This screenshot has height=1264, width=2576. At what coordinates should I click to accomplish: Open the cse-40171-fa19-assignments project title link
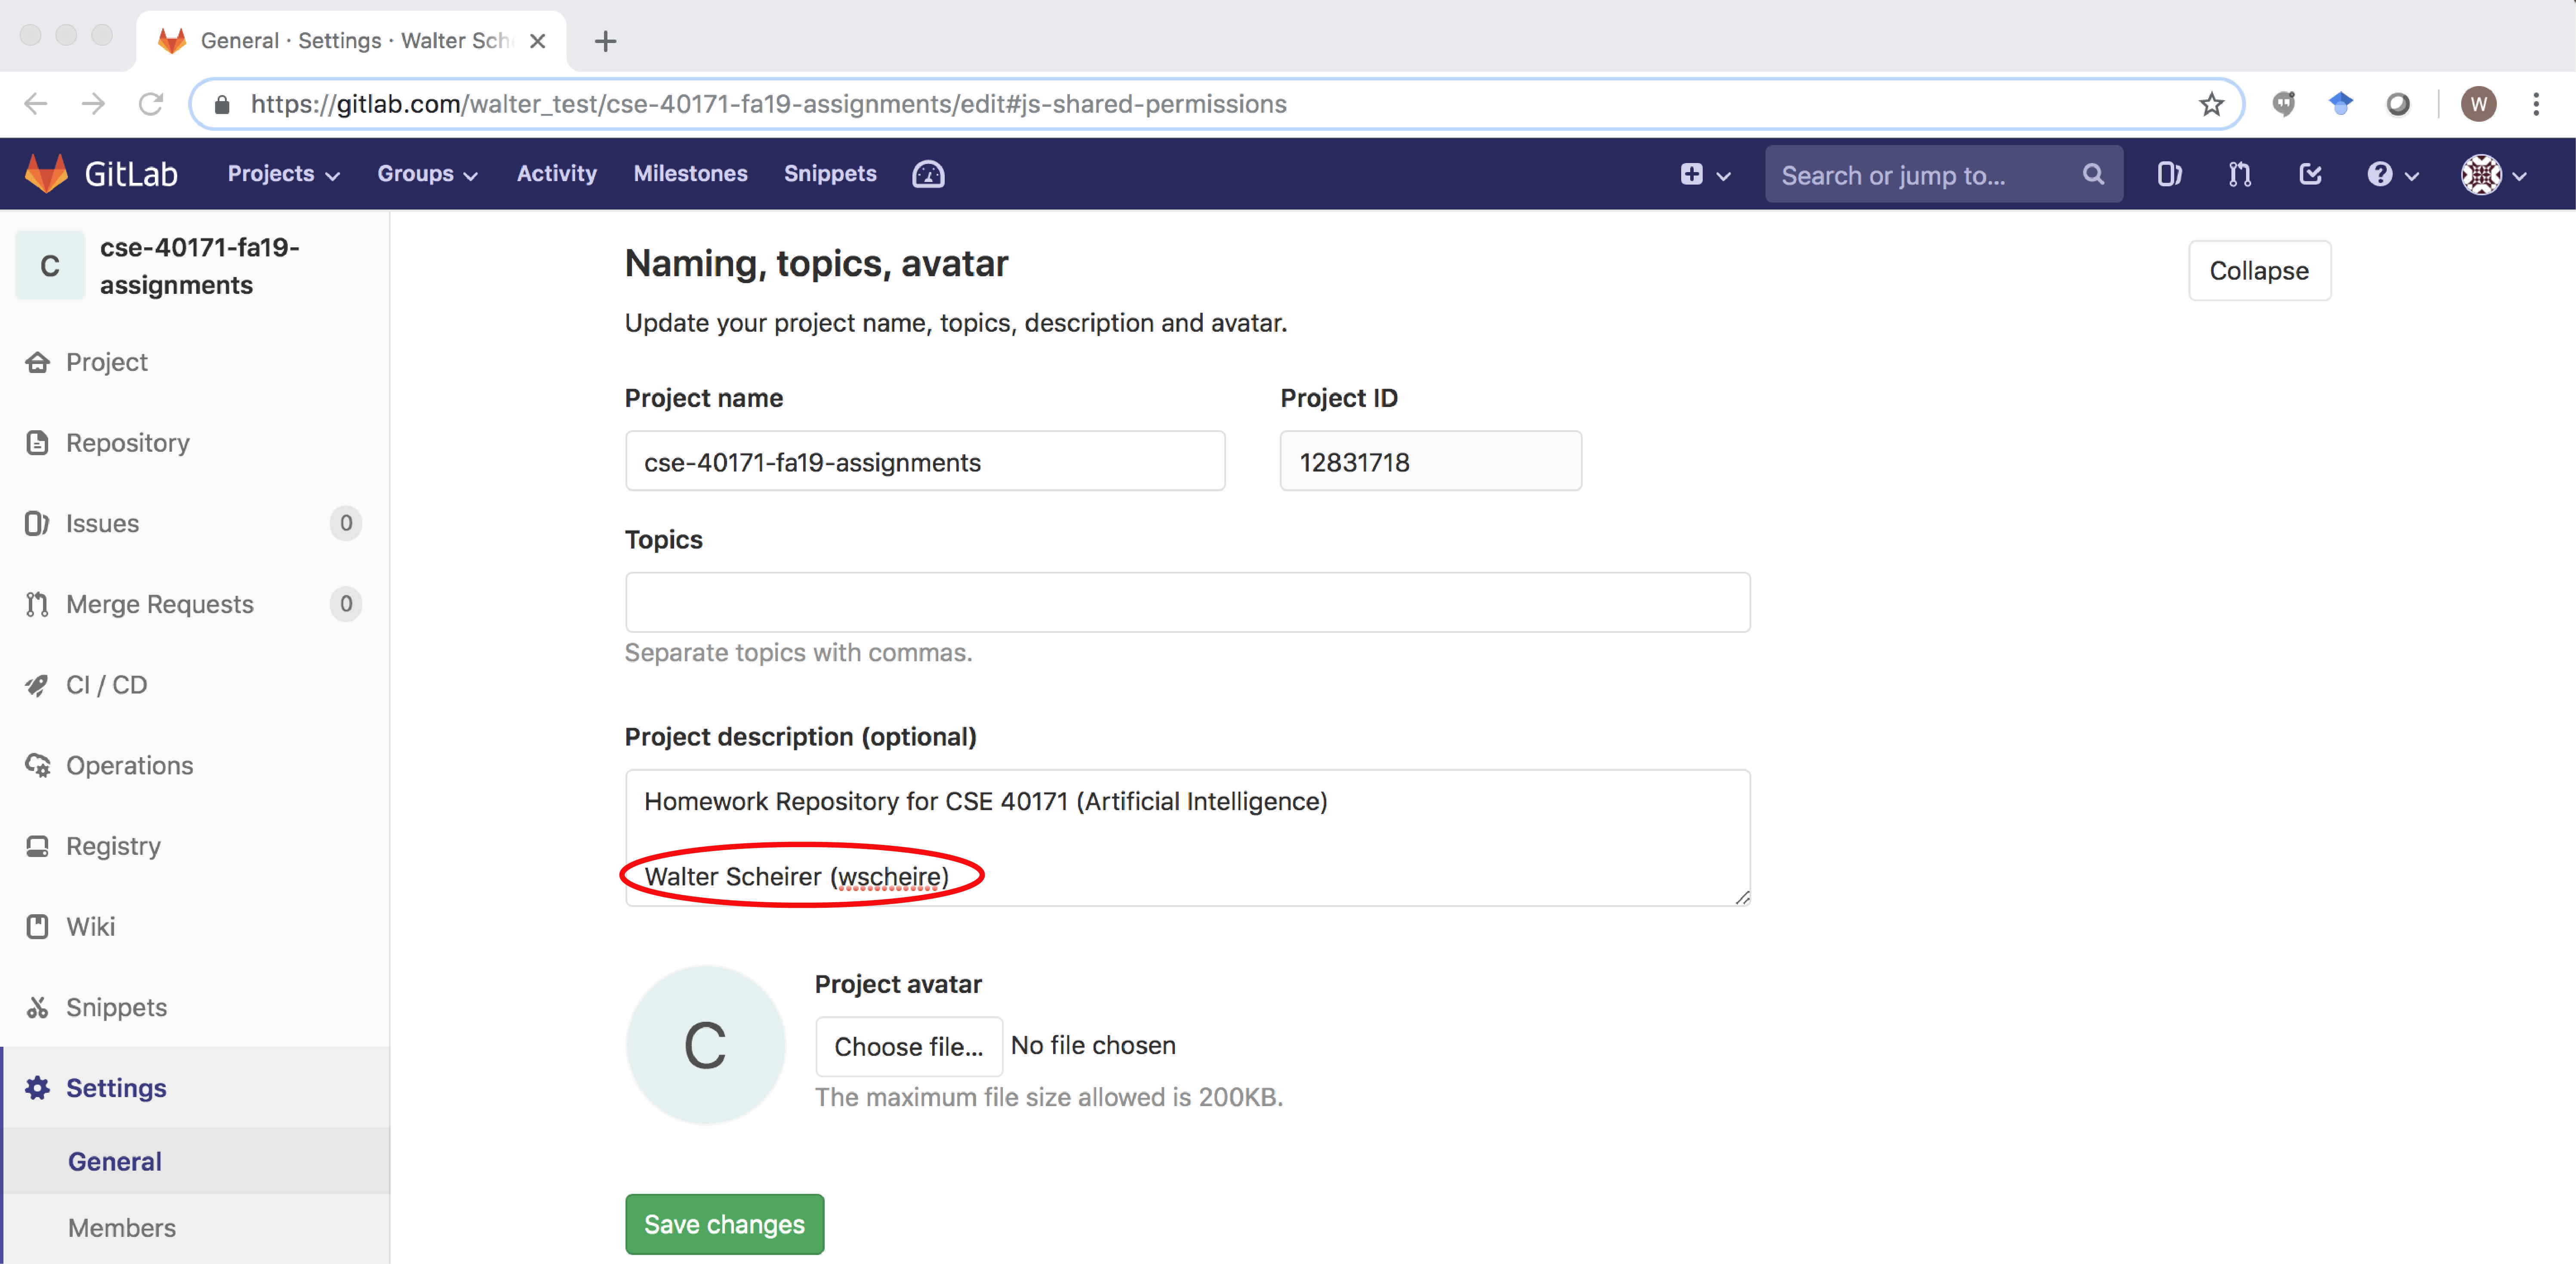199,266
